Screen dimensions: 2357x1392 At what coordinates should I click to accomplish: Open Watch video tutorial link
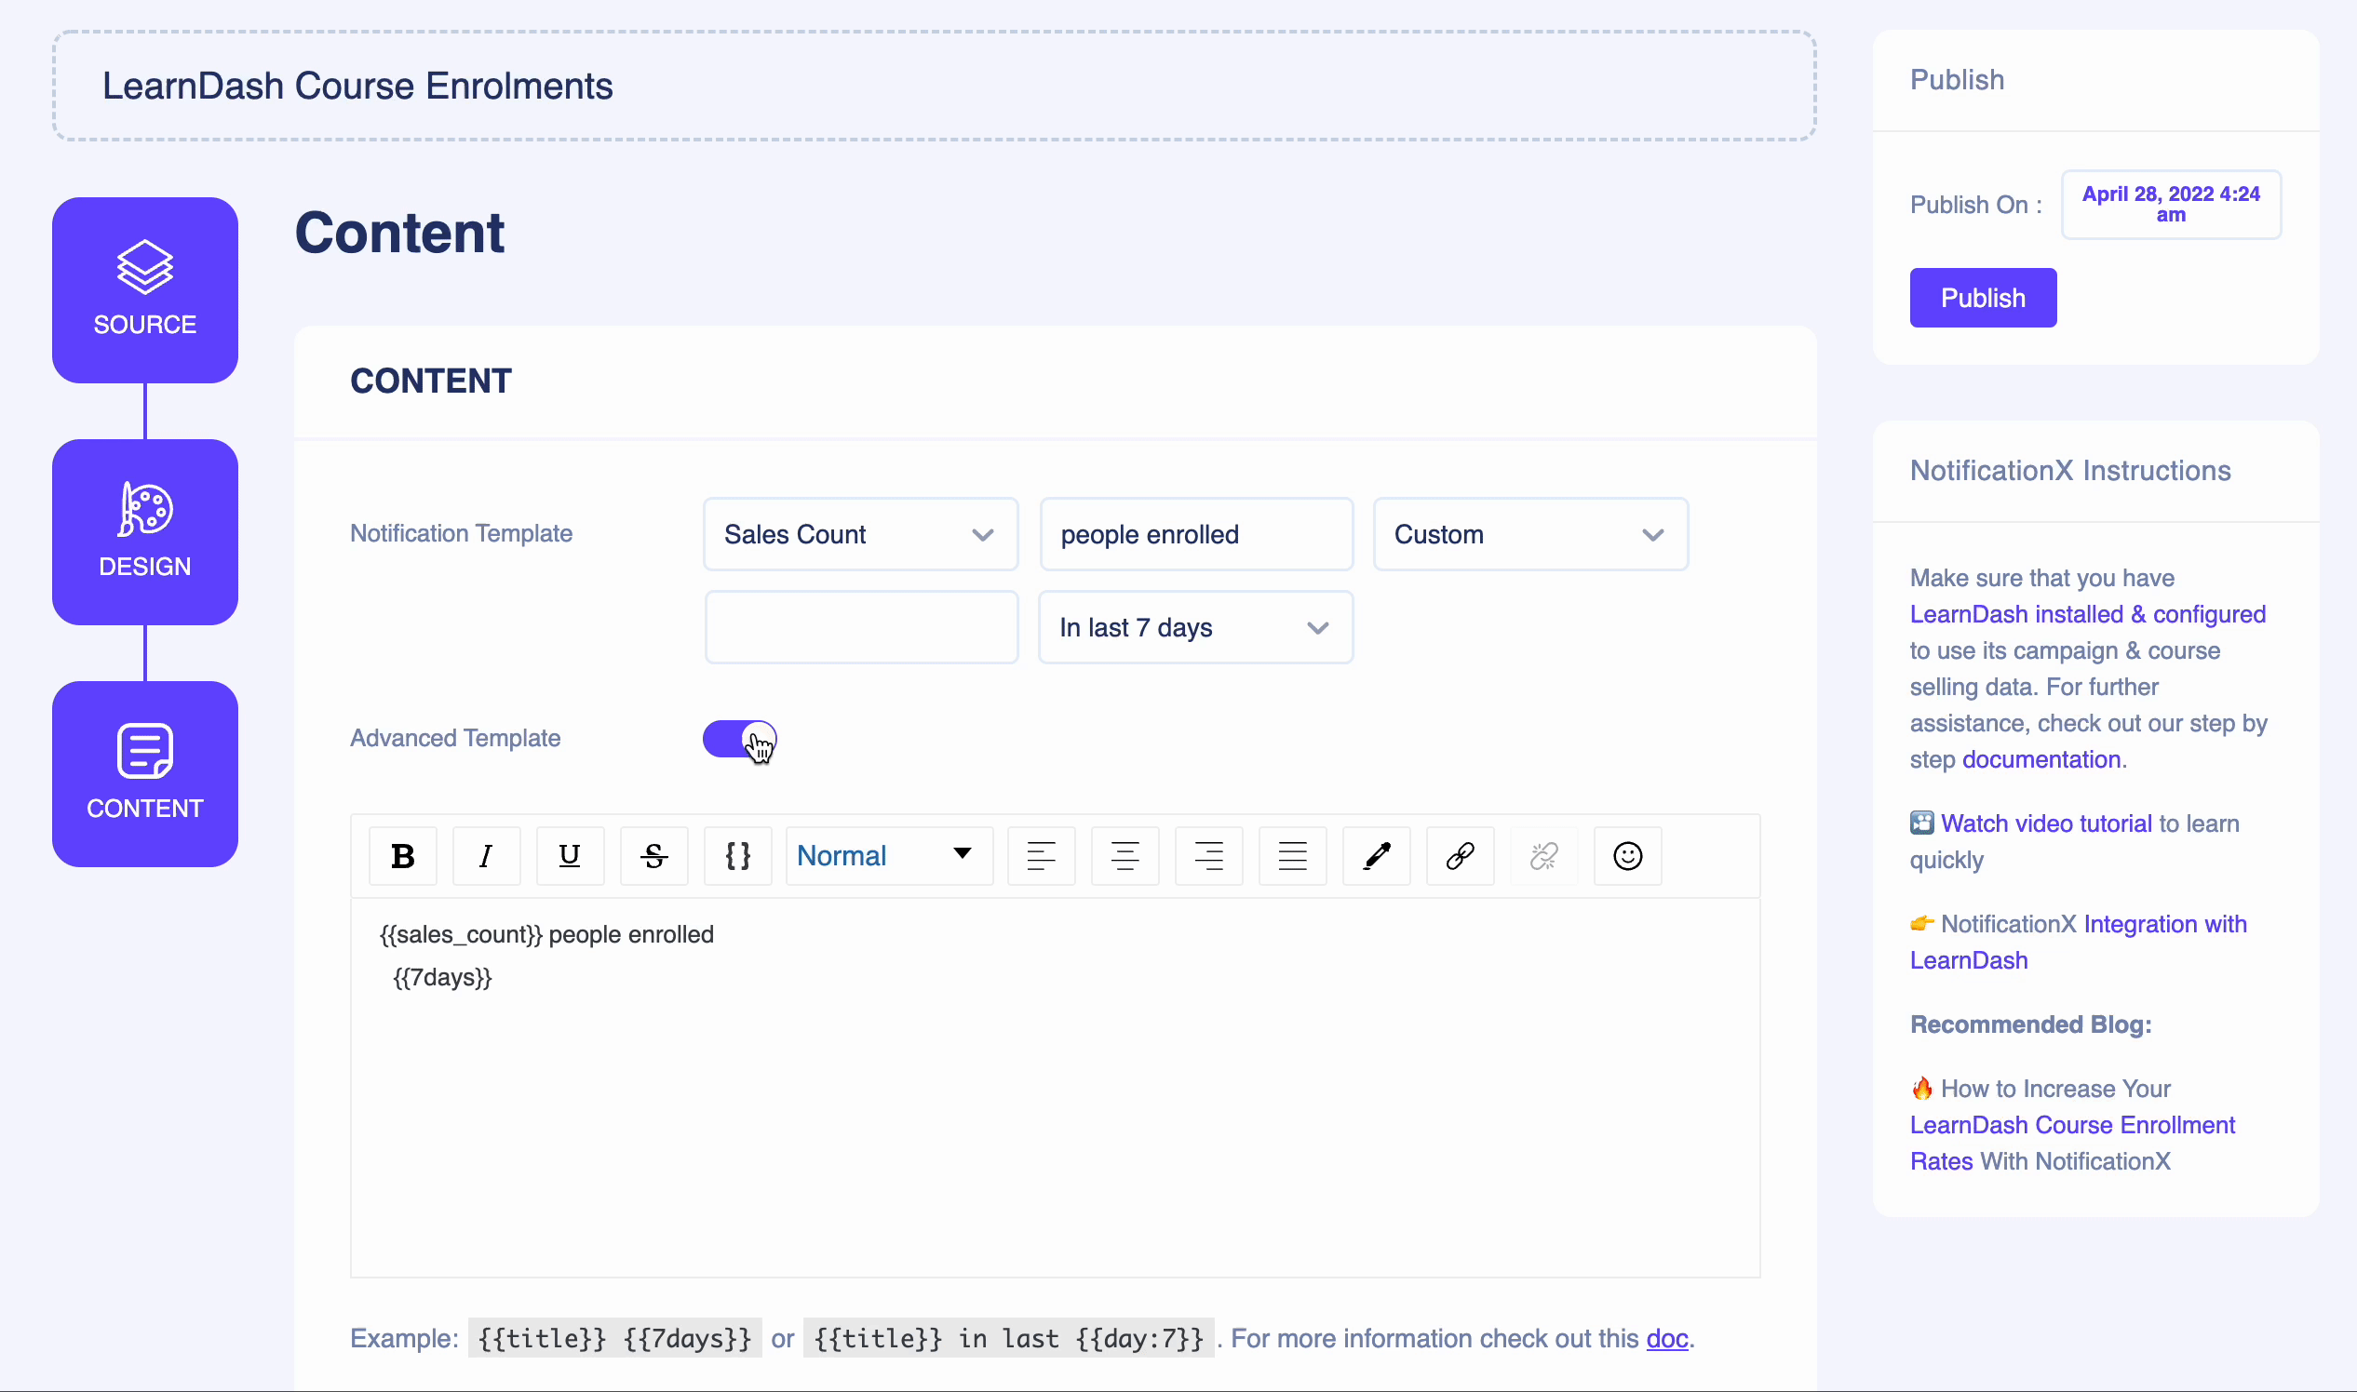click(2045, 823)
